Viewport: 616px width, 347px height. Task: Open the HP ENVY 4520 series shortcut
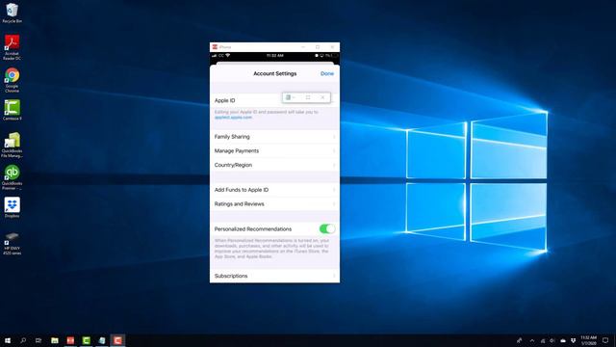coord(12,243)
